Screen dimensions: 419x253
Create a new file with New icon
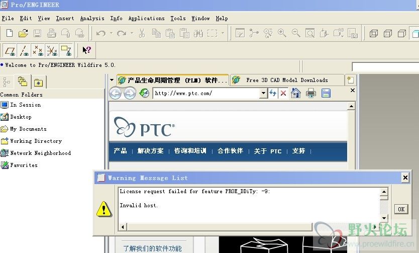tap(10, 33)
